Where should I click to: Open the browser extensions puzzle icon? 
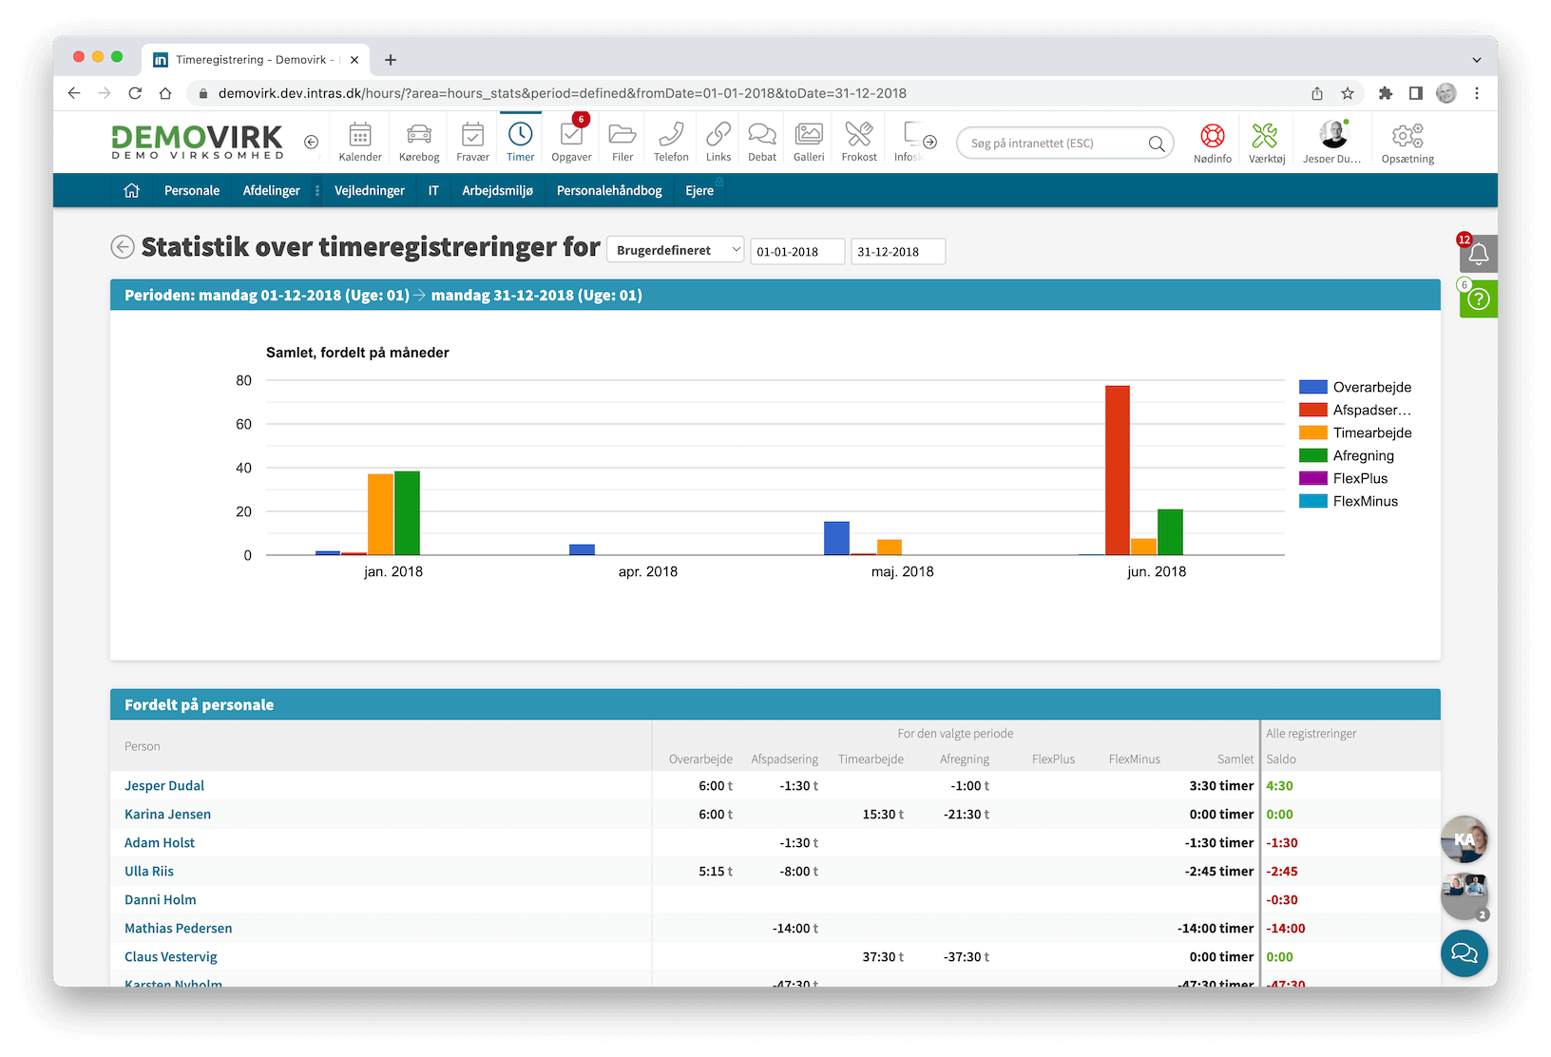point(1386,93)
